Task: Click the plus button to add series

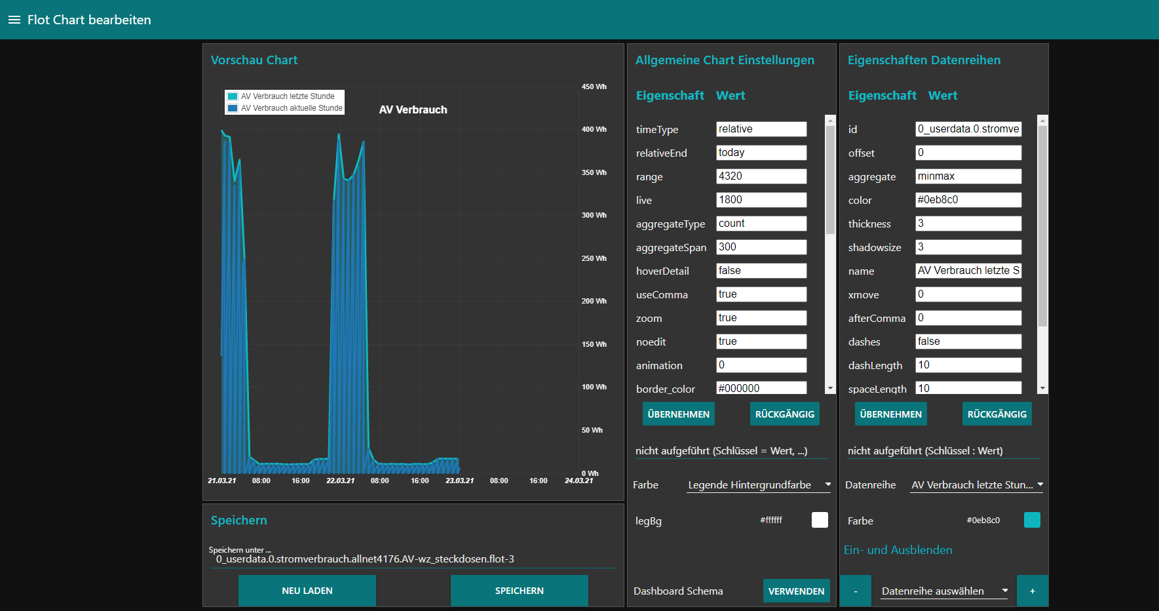Action: point(1033,591)
